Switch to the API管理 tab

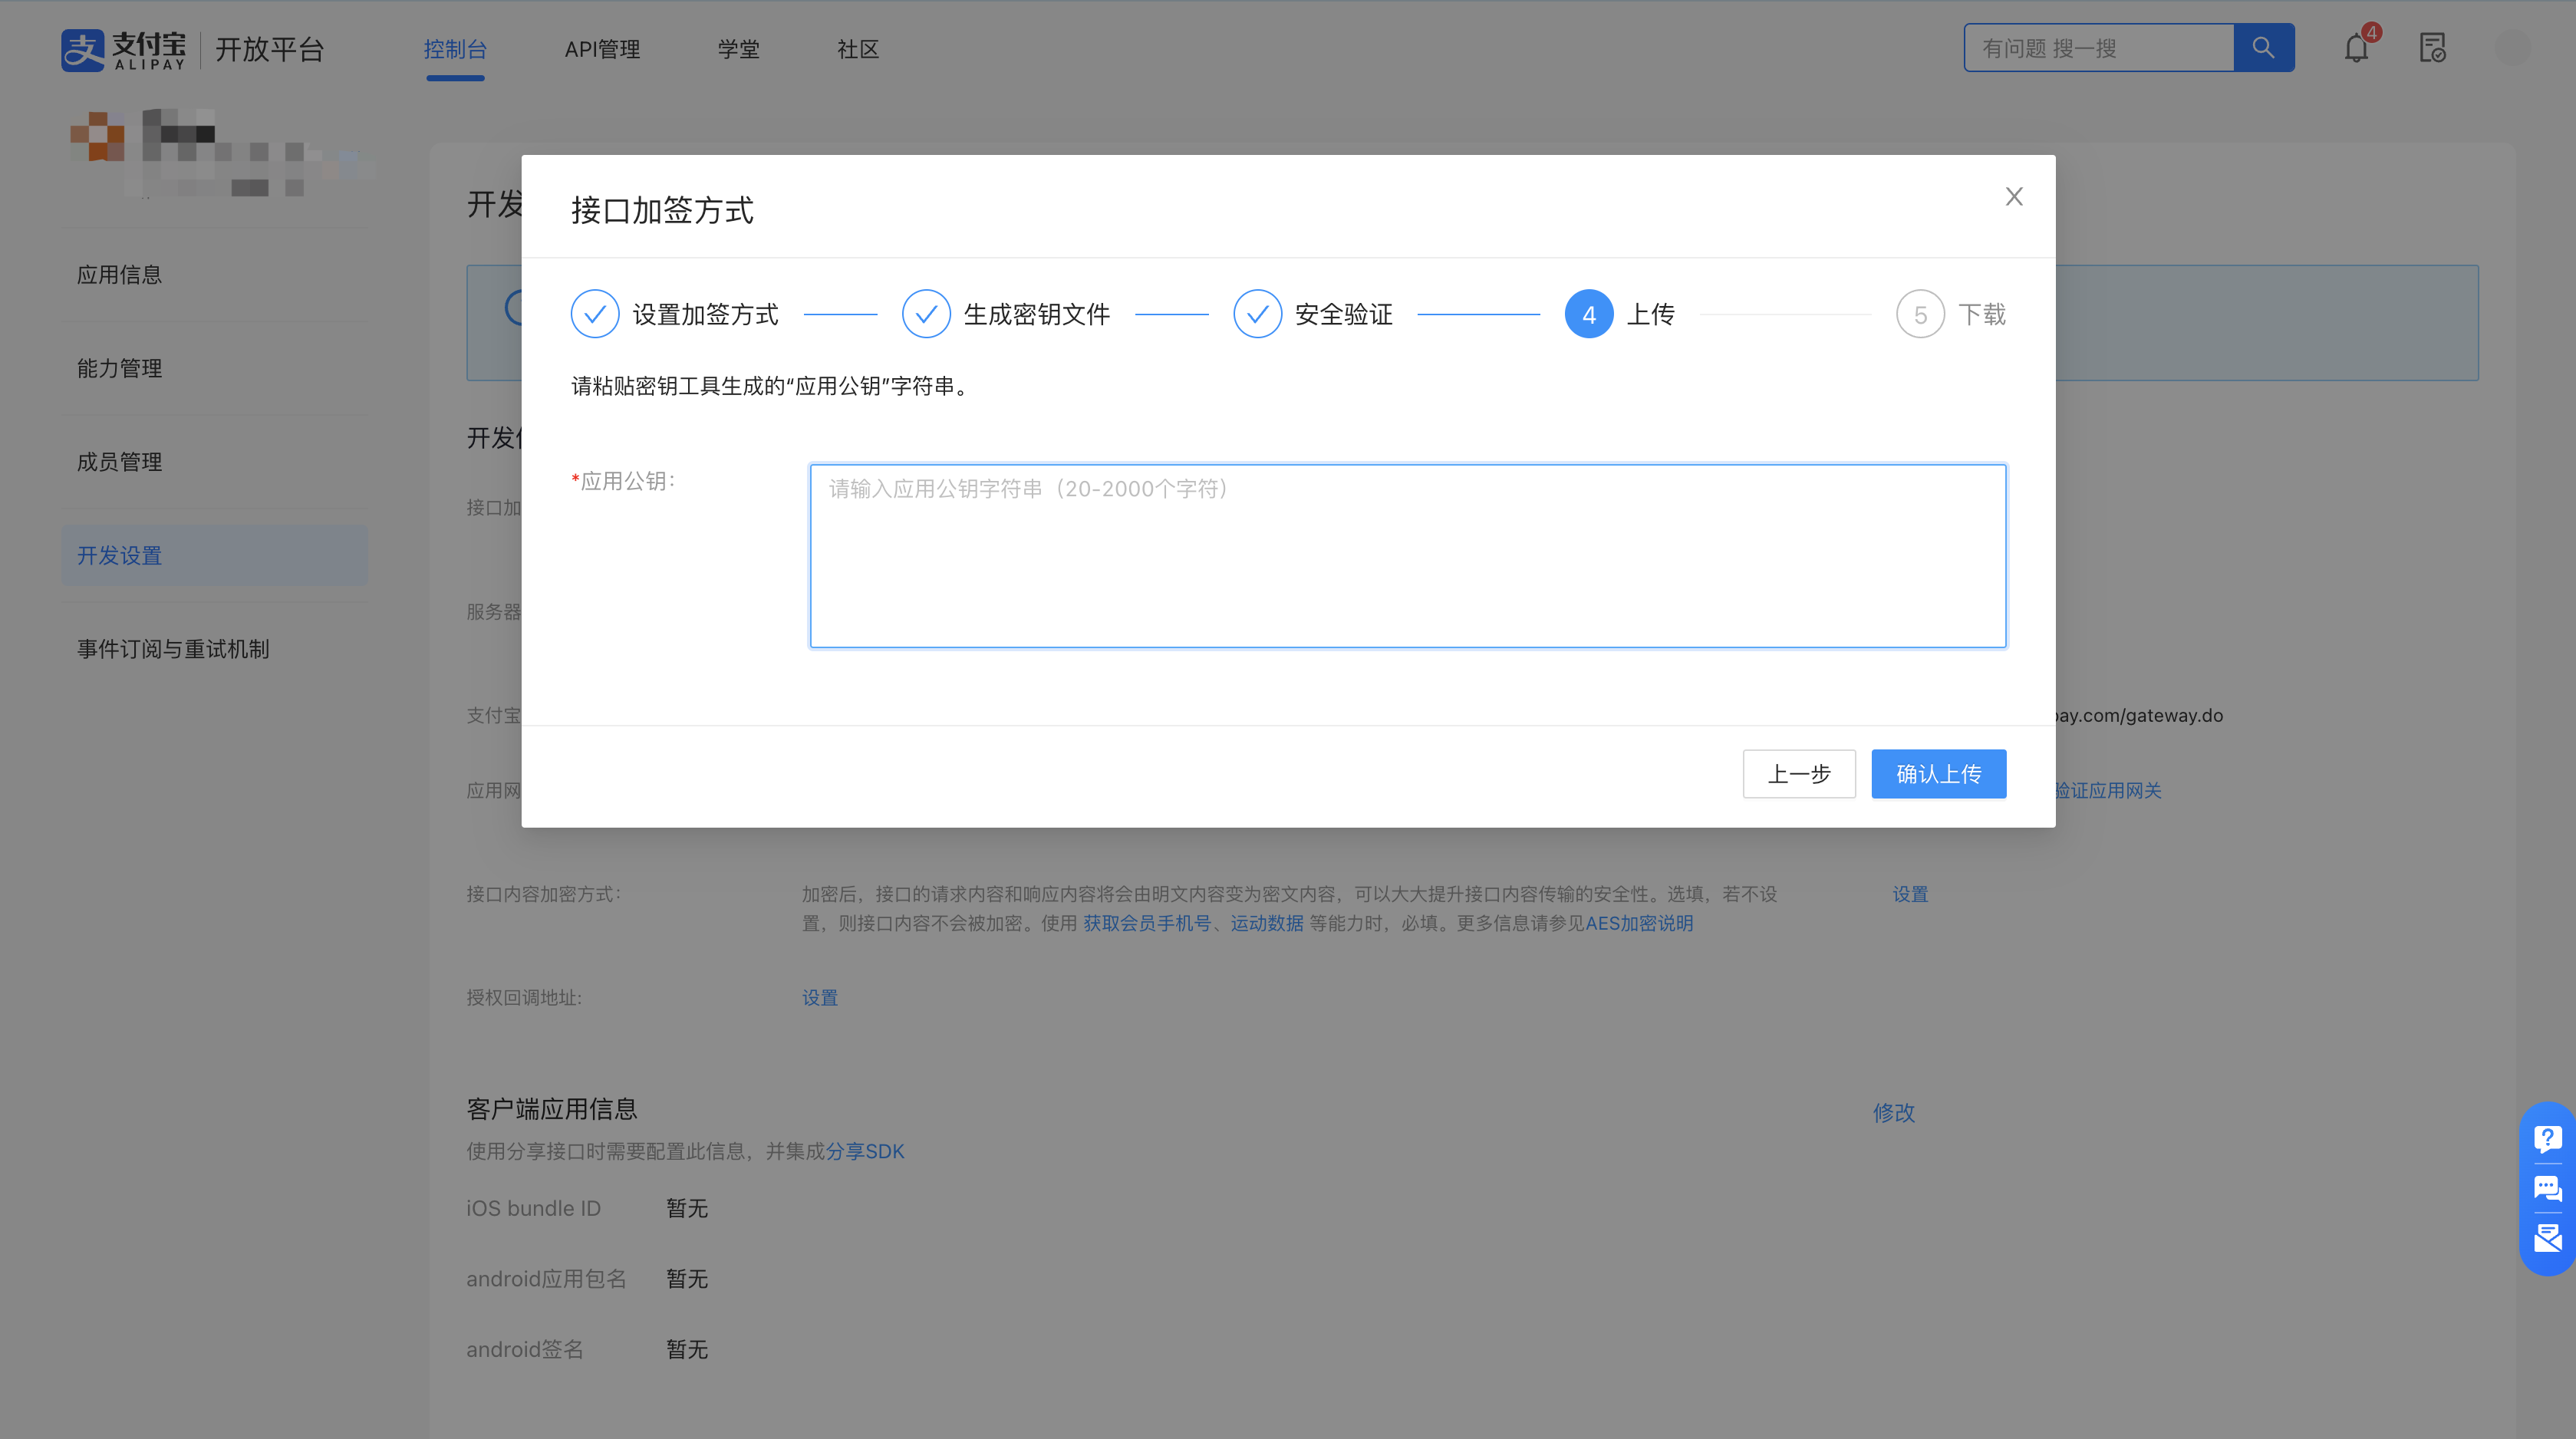coord(602,49)
